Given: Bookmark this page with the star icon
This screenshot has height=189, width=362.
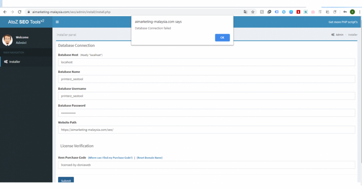Looking at the screenshot, I should (253, 12).
